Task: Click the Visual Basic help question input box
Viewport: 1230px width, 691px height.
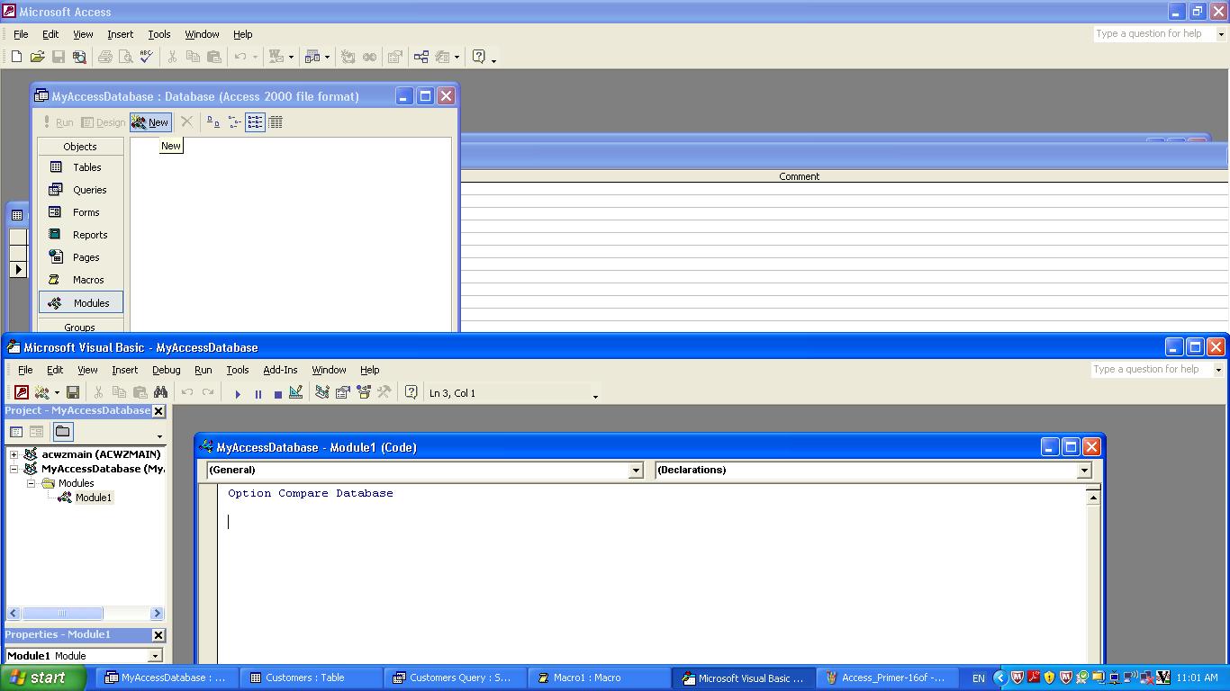Action: coord(1151,369)
